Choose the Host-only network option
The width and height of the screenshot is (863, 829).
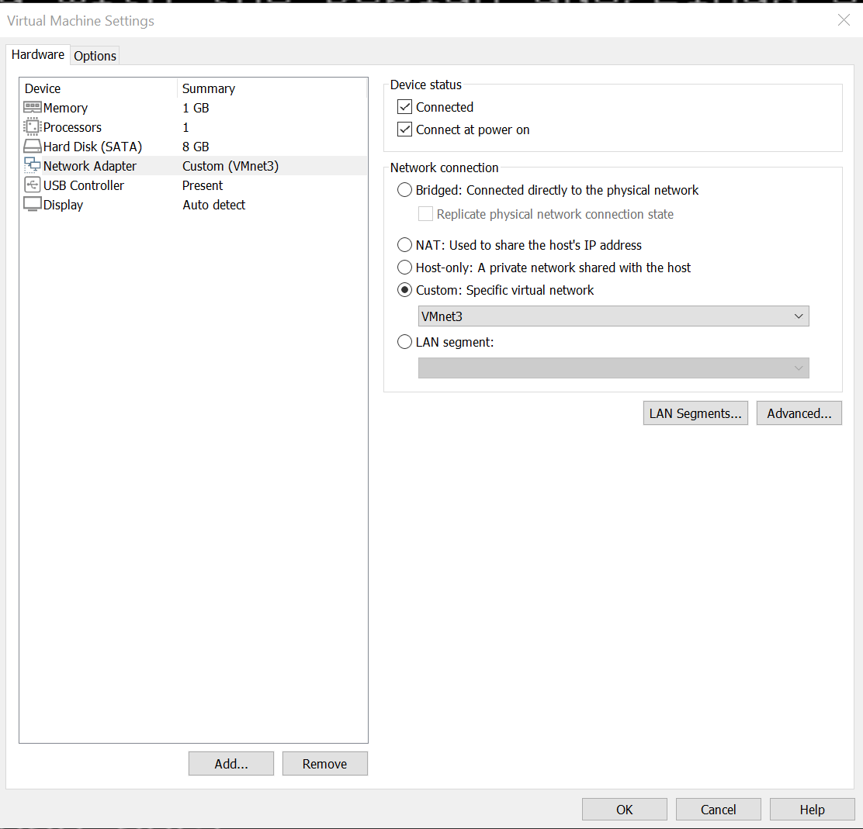404,267
